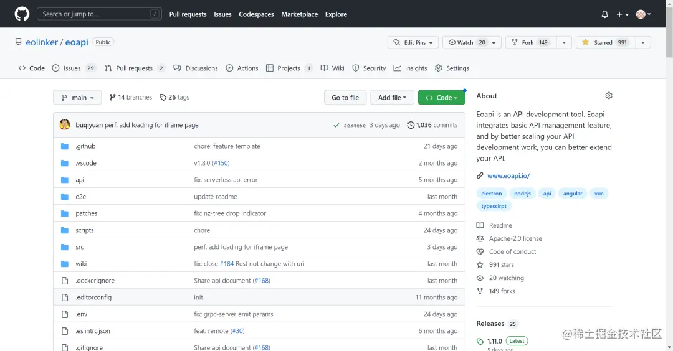673x351 pixels.
Task: Switch to the Code tab
Action: (x=31, y=68)
